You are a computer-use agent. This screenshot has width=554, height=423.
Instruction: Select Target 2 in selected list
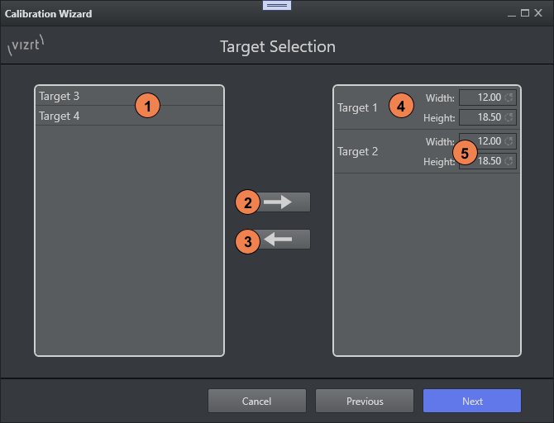pos(357,151)
